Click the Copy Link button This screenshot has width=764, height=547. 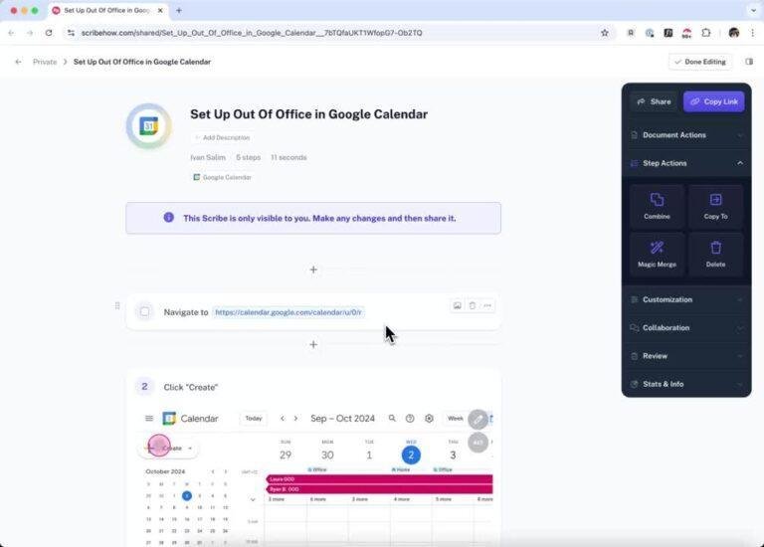(x=714, y=101)
